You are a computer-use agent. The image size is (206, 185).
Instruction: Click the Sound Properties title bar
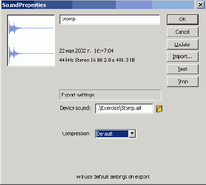98,5
